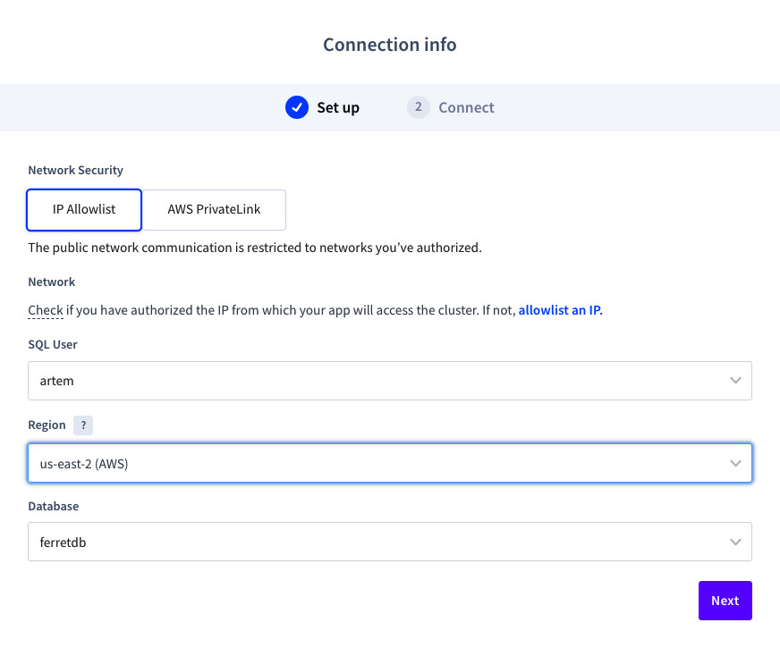Jump to the Connect step

pyautogui.click(x=466, y=108)
